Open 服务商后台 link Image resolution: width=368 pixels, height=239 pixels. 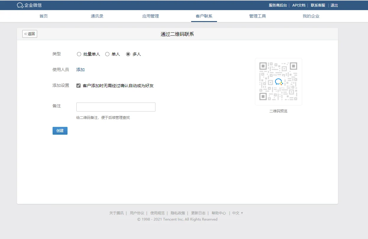point(278,5)
